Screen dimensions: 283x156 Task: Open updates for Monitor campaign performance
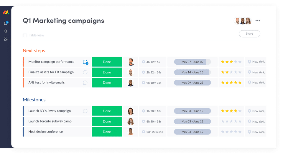pos(85,62)
